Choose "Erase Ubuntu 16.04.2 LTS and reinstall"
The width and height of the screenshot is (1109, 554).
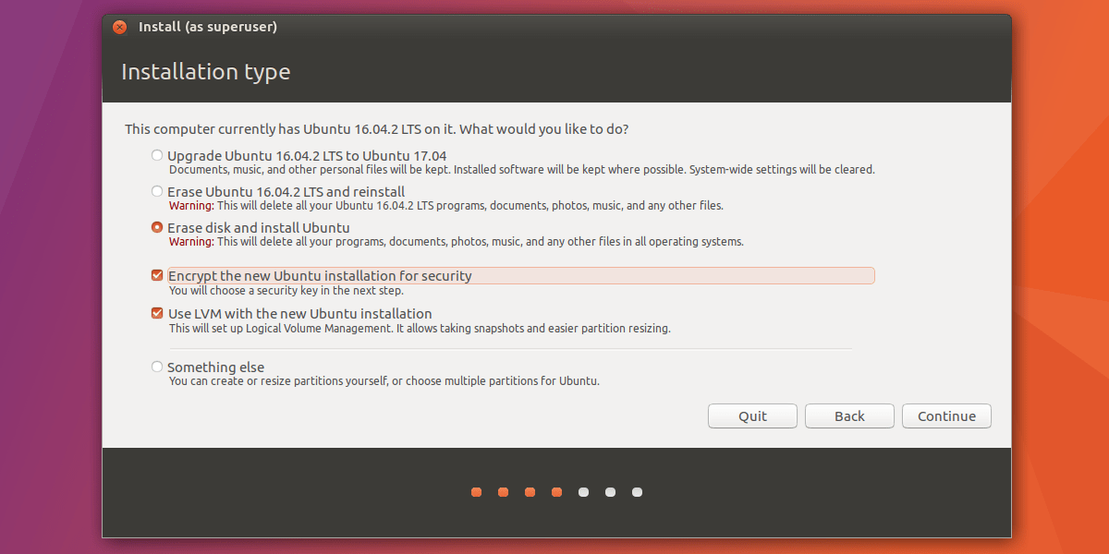tap(157, 191)
